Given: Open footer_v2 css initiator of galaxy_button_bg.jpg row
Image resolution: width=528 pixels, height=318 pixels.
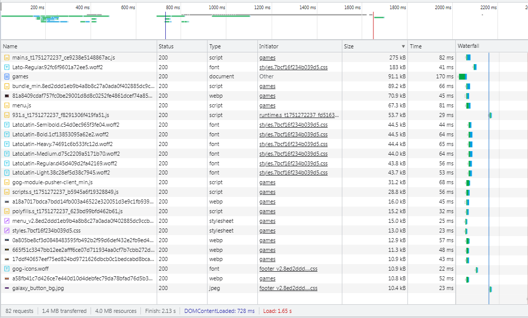Looking at the screenshot, I should [x=288, y=288].
